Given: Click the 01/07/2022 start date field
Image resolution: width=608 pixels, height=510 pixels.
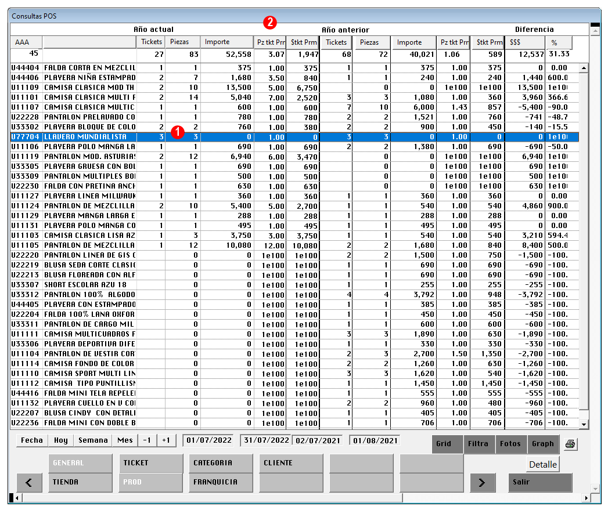Looking at the screenshot, I should click(x=209, y=440).
